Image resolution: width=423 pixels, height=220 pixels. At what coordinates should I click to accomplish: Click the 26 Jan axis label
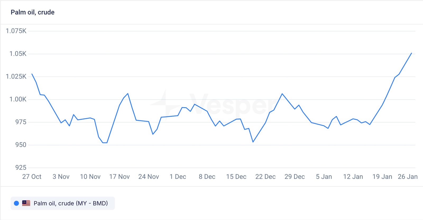coord(408,177)
